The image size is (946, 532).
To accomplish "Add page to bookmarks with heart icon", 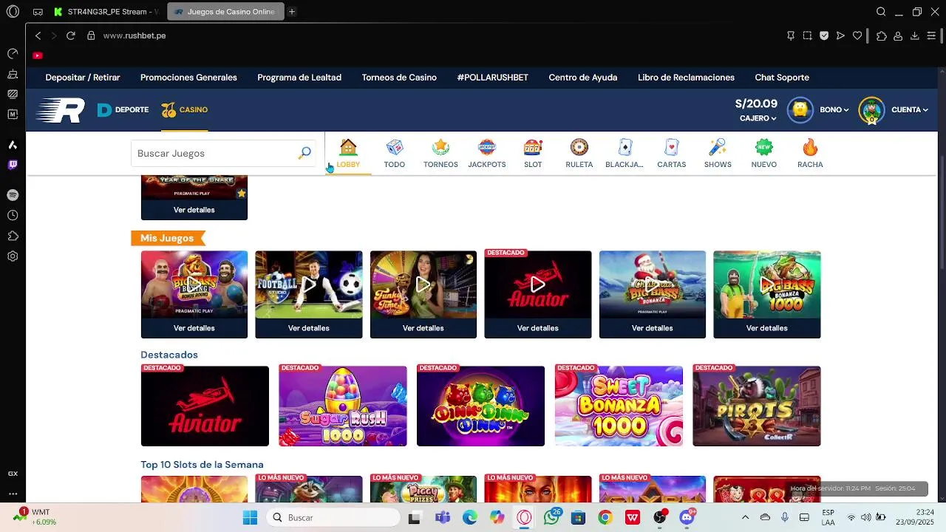I will (x=857, y=35).
